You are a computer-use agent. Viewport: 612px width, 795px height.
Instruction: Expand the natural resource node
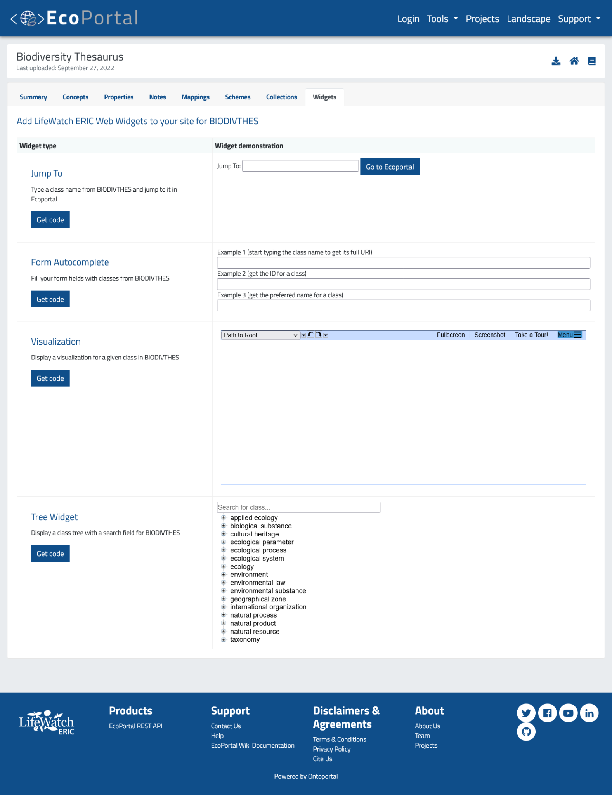click(224, 631)
